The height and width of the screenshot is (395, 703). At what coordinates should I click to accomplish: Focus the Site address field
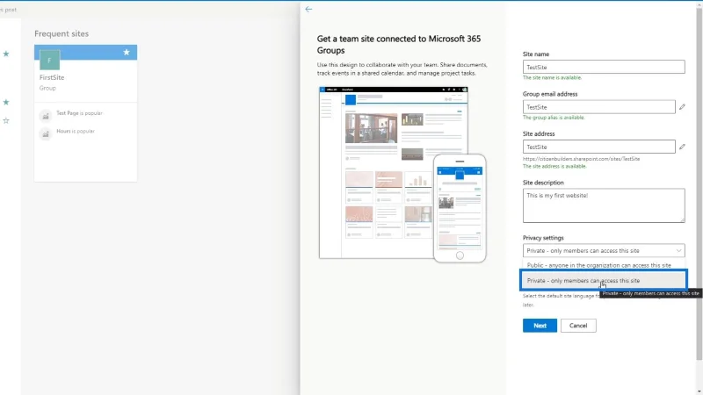click(599, 147)
